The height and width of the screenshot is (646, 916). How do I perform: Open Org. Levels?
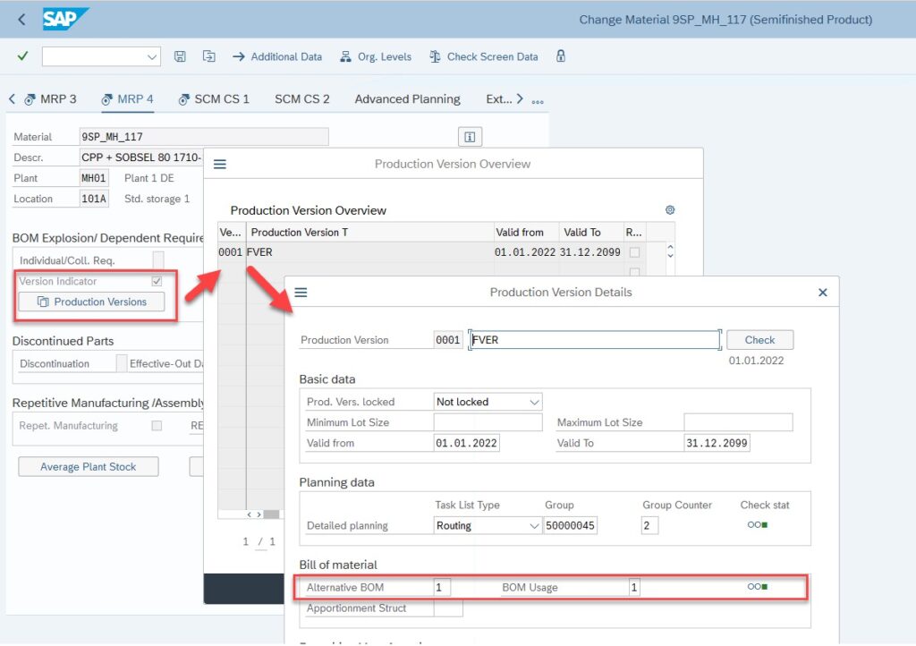tap(376, 56)
